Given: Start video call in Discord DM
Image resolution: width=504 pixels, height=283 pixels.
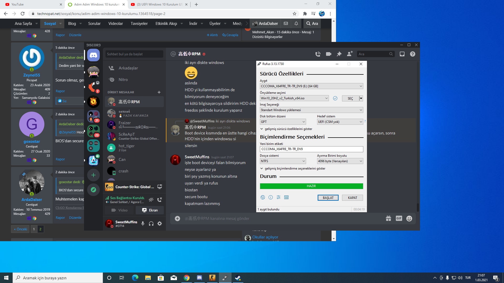Looking at the screenshot, I should (329, 54).
